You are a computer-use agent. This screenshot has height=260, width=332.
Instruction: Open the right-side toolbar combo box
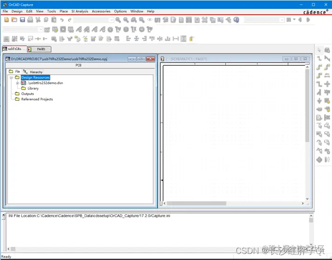(264, 20)
